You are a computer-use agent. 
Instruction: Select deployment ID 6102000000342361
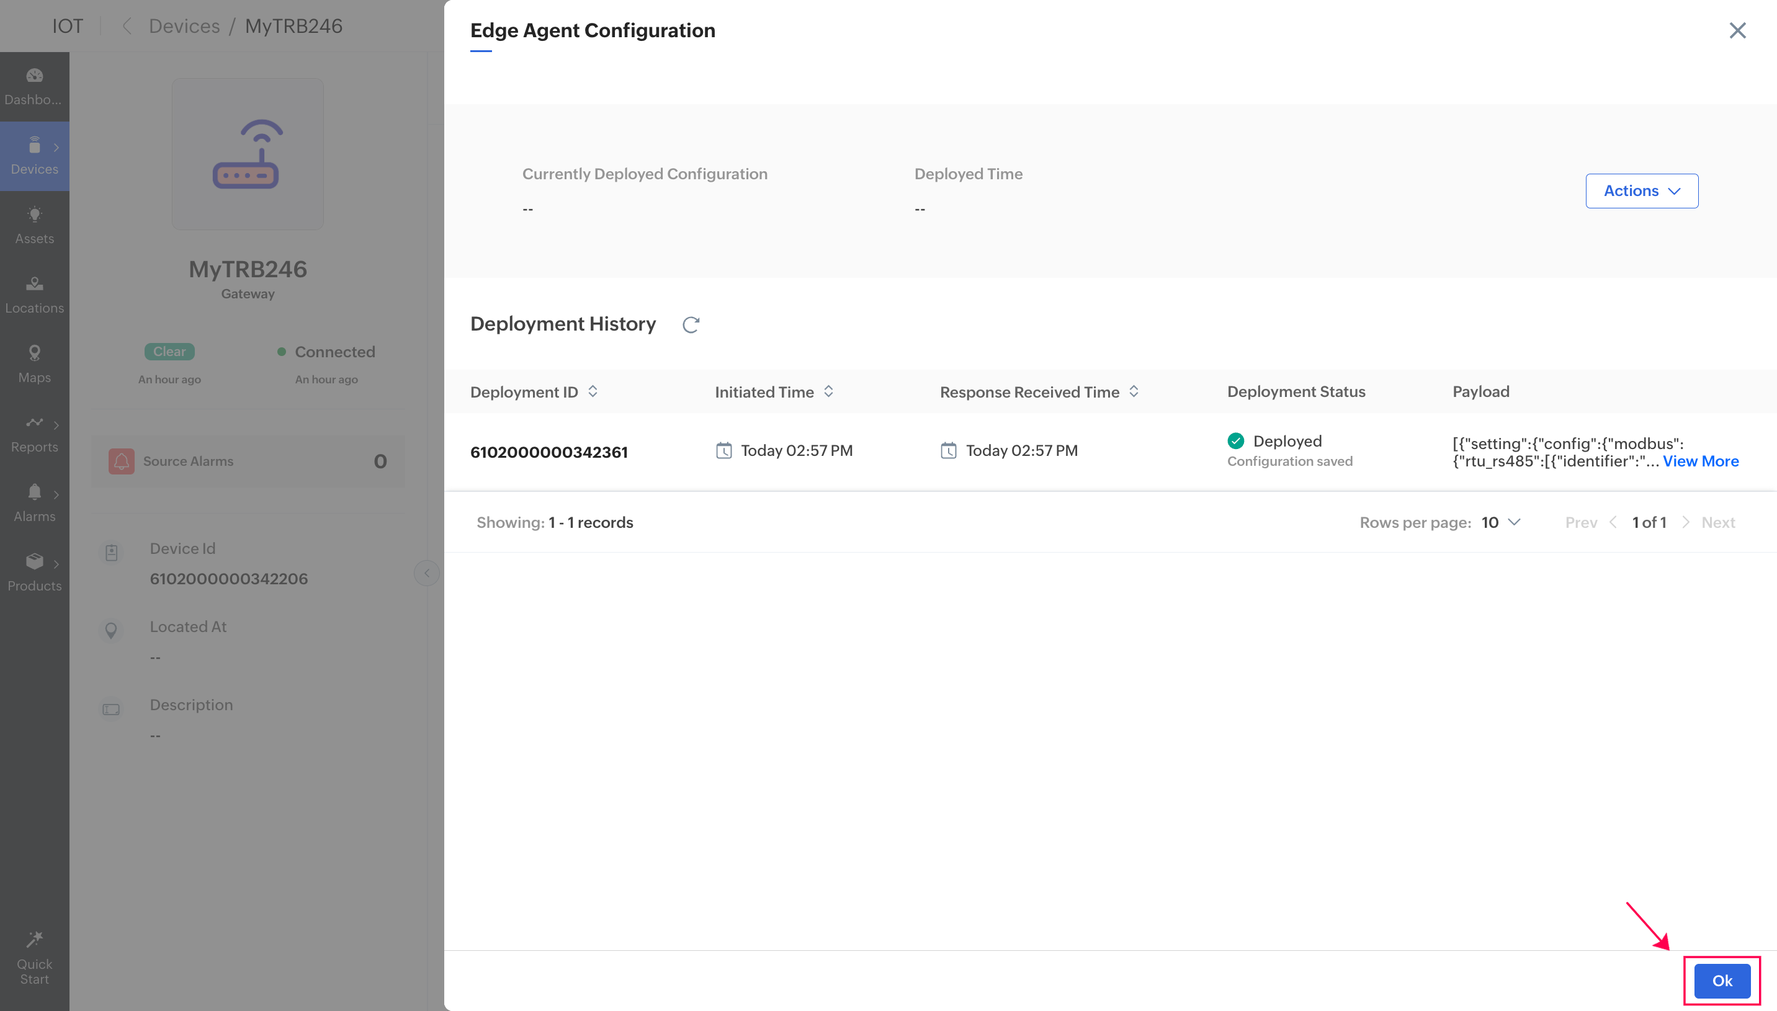coord(548,452)
